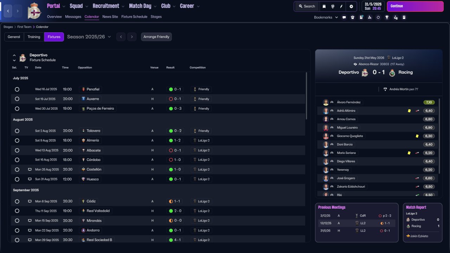Select the Real Valladolid fixture radio button
Image resolution: width=450 pixels, height=253 pixels.
(x=17, y=211)
